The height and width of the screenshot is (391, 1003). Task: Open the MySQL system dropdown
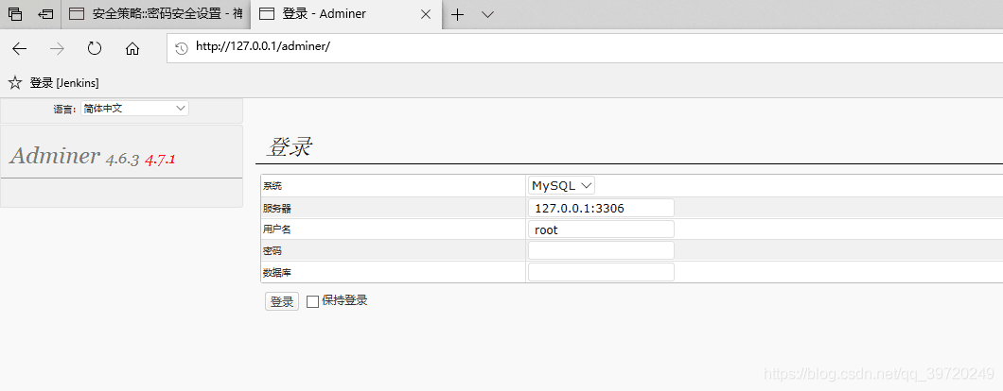click(x=562, y=185)
